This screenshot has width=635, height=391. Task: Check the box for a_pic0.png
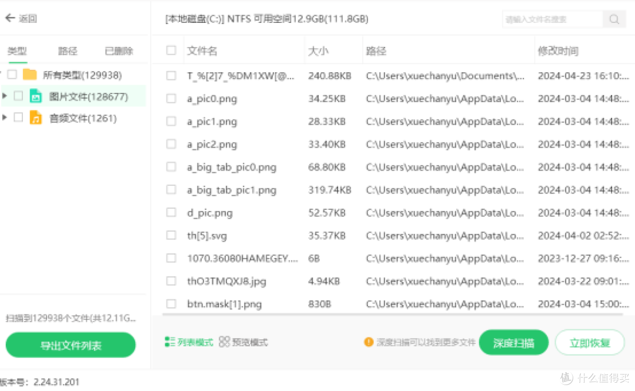171,98
